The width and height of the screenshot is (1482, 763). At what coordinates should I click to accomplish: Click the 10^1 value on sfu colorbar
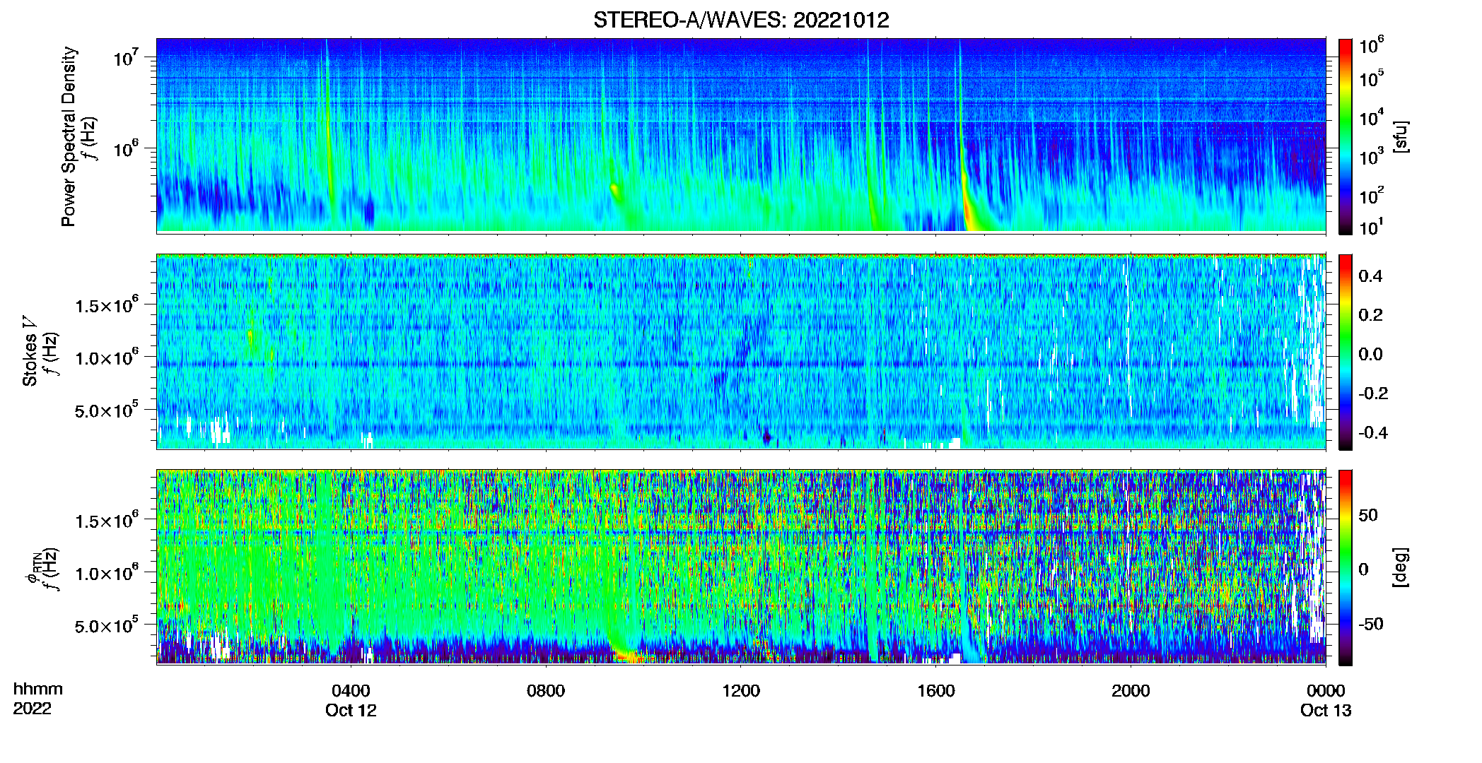tap(1372, 227)
